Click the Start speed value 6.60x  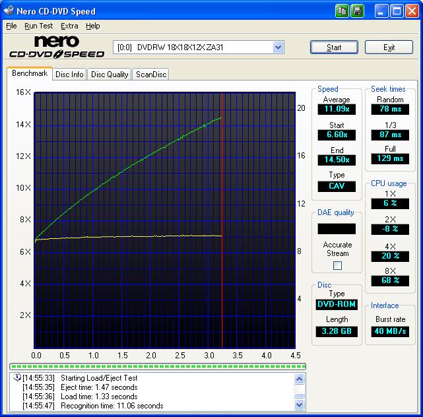tap(337, 135)
